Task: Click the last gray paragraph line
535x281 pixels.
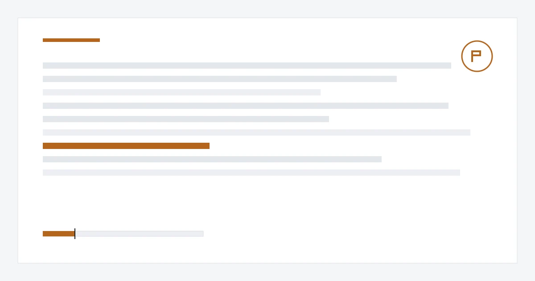Action: (x=251, y=173)
